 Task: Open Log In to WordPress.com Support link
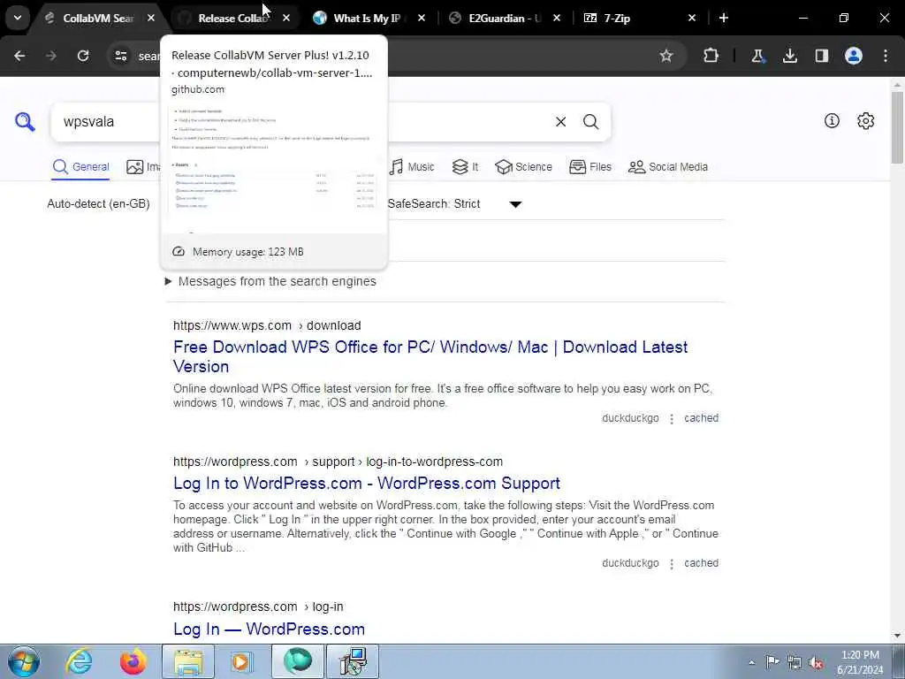coord(367,484)
